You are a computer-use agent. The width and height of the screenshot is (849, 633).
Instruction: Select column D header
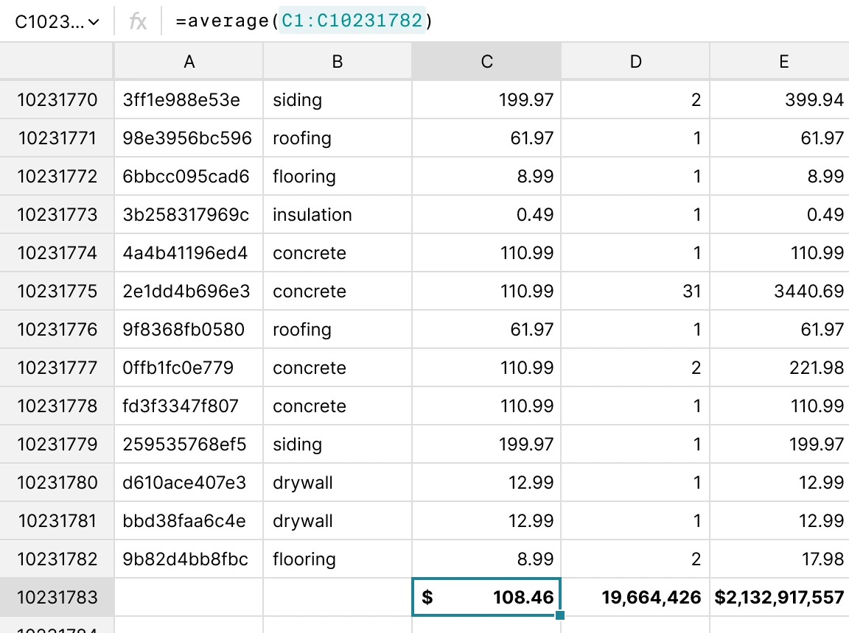pyautogui.click(x=635, y=62)
